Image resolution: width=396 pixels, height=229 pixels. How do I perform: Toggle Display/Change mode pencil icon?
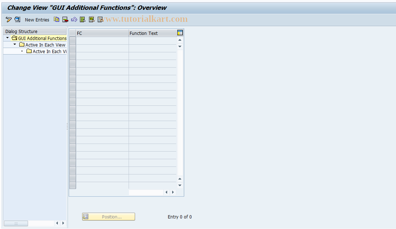[9, 20]
